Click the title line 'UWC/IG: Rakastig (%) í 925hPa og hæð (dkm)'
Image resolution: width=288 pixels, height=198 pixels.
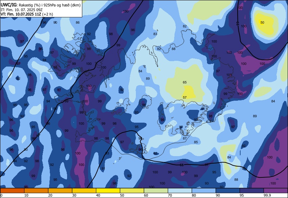[41, 5]
